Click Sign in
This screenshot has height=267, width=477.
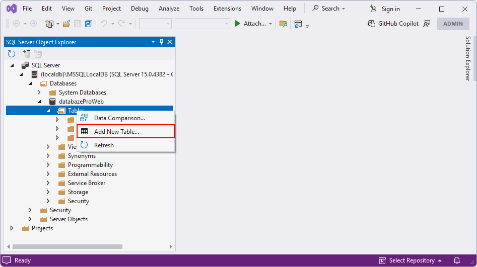pyautogui.click(x=385, y=9)
